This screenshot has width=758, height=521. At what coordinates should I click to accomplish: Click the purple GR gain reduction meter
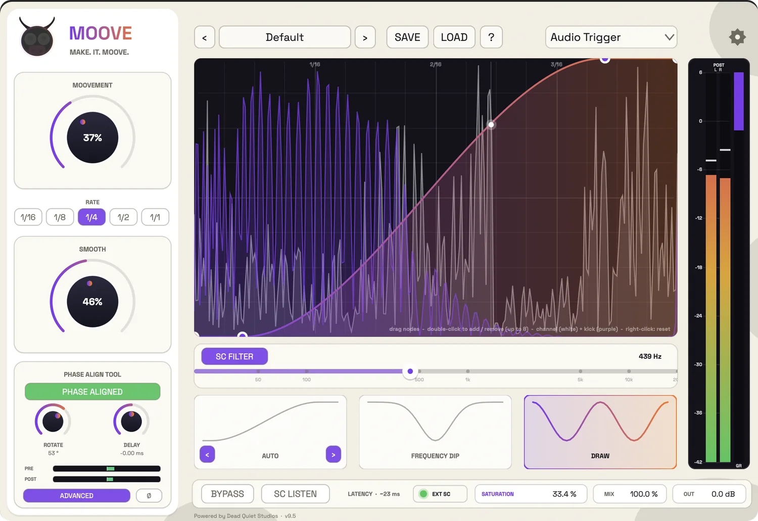(739, 102)
